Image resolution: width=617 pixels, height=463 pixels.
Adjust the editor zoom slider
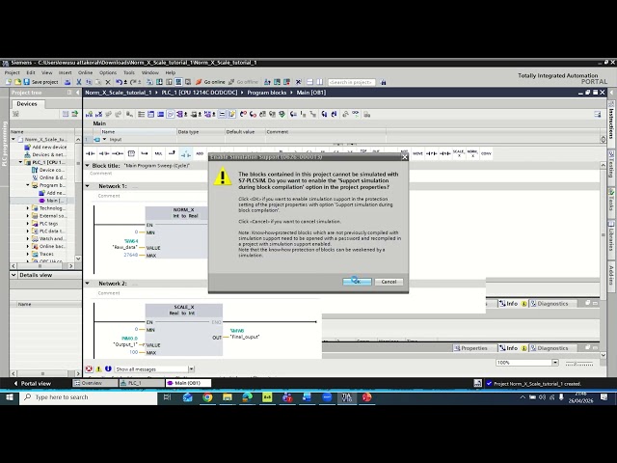[x=579, y=363]
